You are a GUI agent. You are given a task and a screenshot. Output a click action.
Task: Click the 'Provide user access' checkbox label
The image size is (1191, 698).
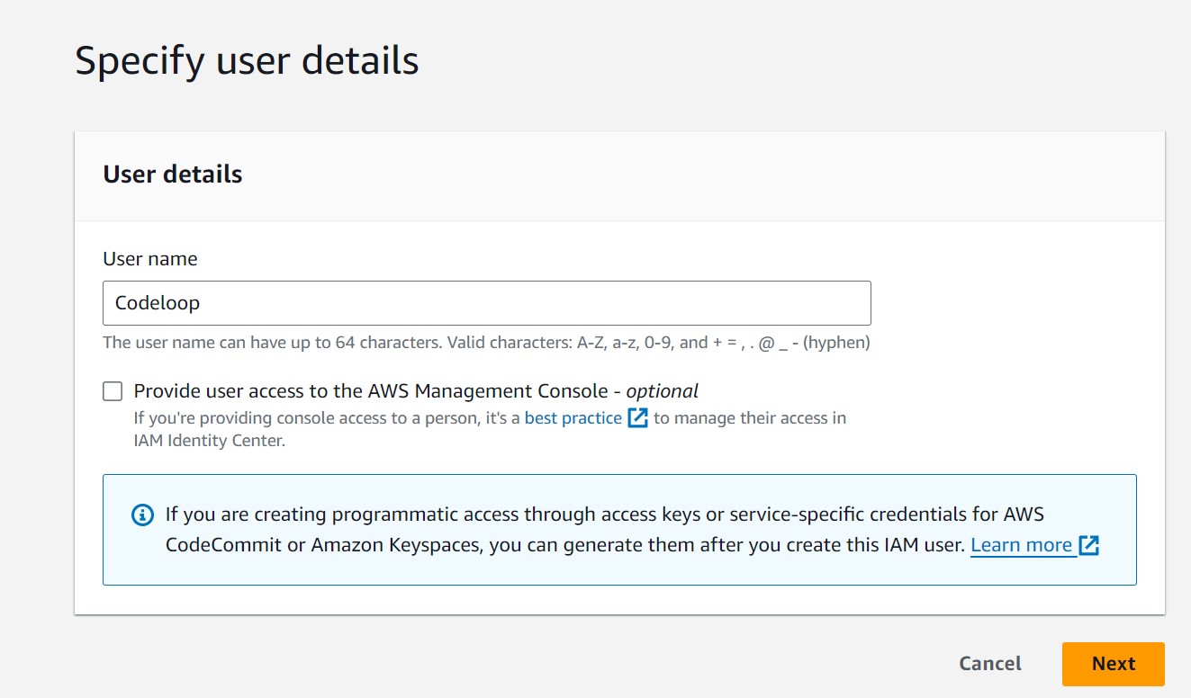pyautogui.click(x=416, y=391)
